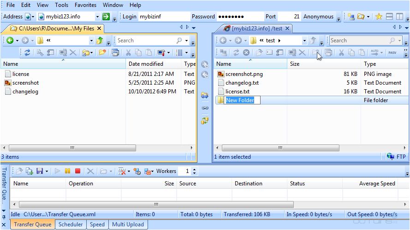The width and height of the screenshot is (410, 230).
Task: Select license.txt in remote pane
Action: pos(238,92)
